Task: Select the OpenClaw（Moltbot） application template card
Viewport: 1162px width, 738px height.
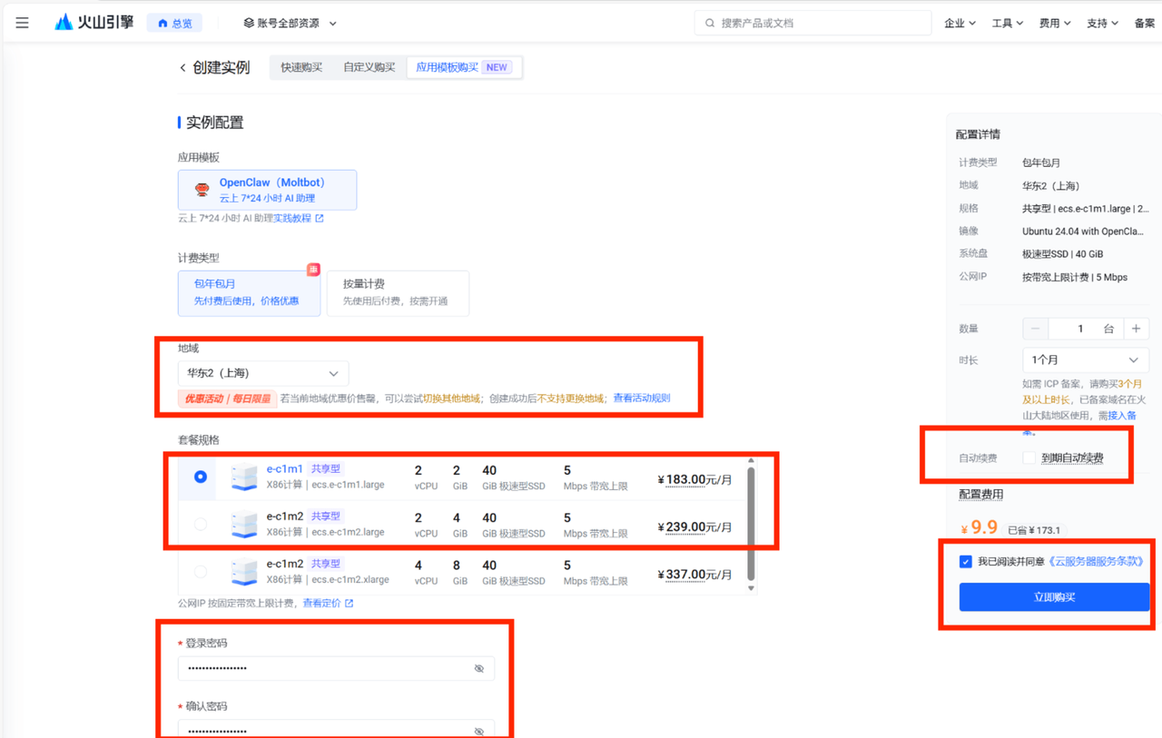Action: [267, 190]
